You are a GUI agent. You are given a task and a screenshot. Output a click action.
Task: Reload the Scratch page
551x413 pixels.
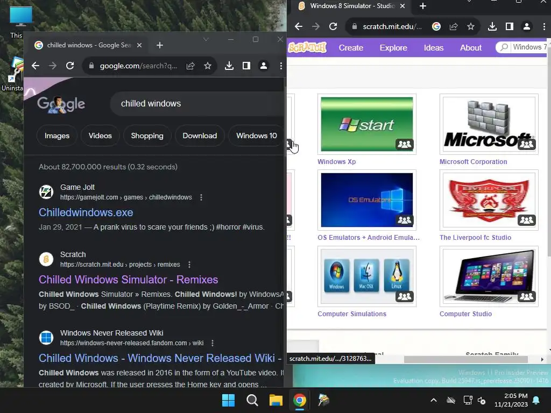pos(333,26)
